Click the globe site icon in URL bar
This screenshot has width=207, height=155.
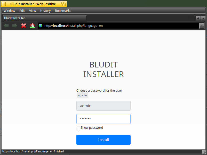point(41,25)
